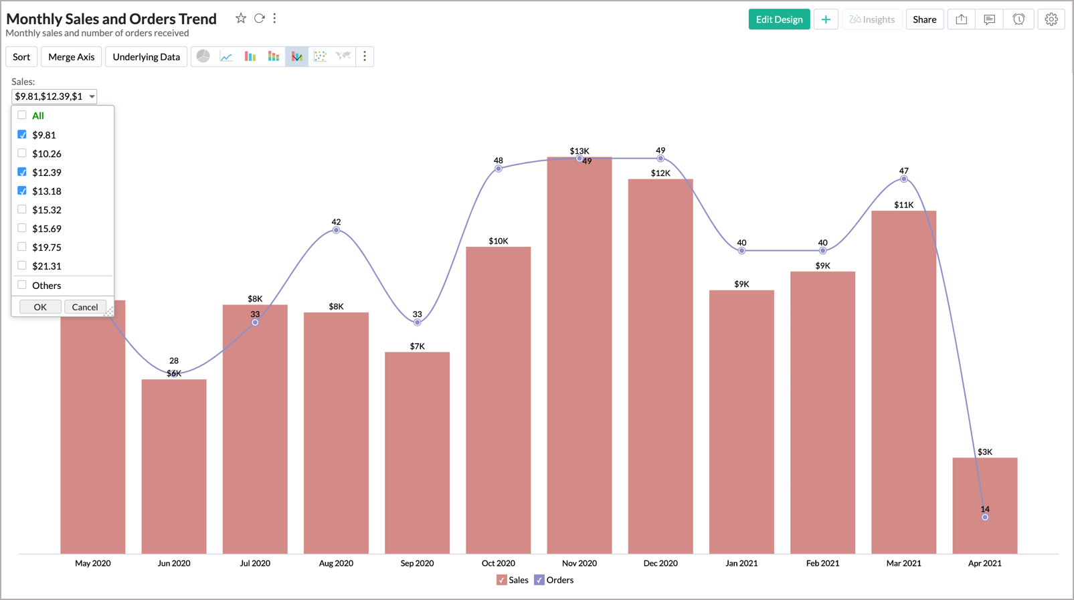The width and height of the screenshot is (1074, 600).
Task: Select the scatter chart type icon
Action: pyautogui.click(x=321, y=57)
